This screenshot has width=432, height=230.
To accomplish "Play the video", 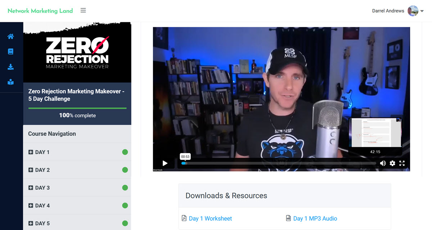I will point(165,163).
